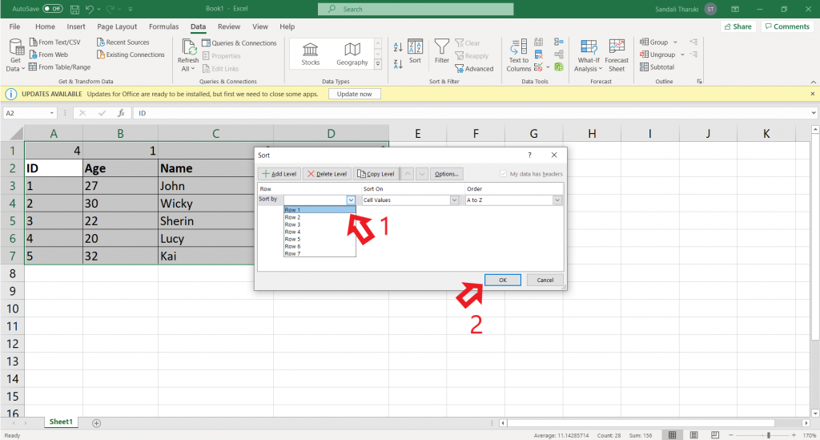Expand the Ungroup dropdown arrow

click(682, 54)
